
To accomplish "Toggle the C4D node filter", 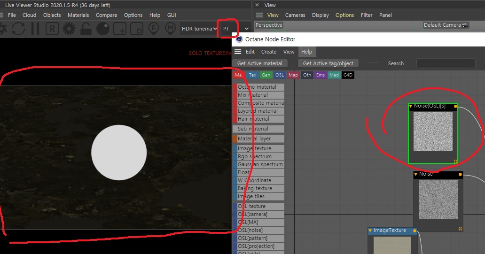I will tap(348, 75).
